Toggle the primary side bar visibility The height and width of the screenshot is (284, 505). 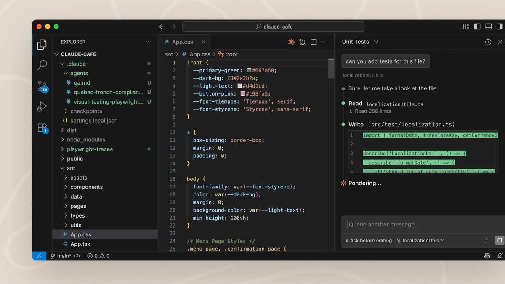[x=477, y=27]
